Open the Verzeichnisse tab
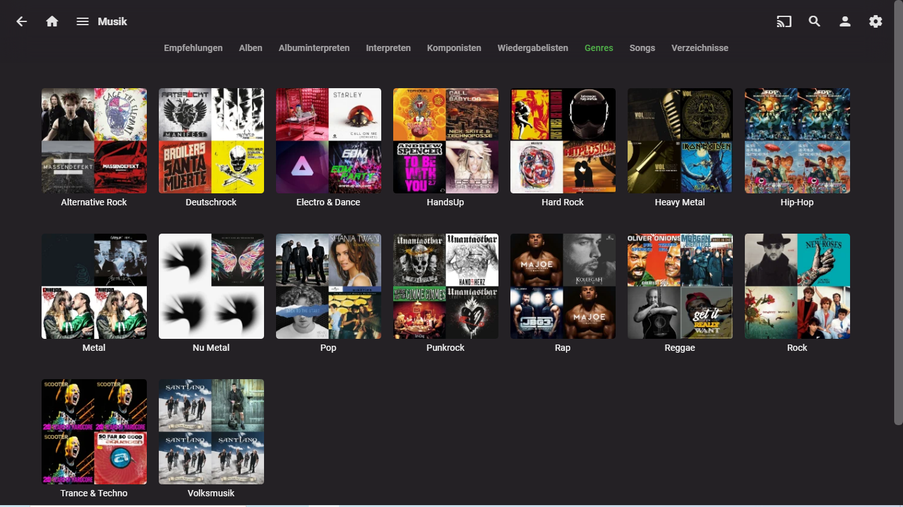The width and height of the screenshot is (903, 507). pos(700,48)
